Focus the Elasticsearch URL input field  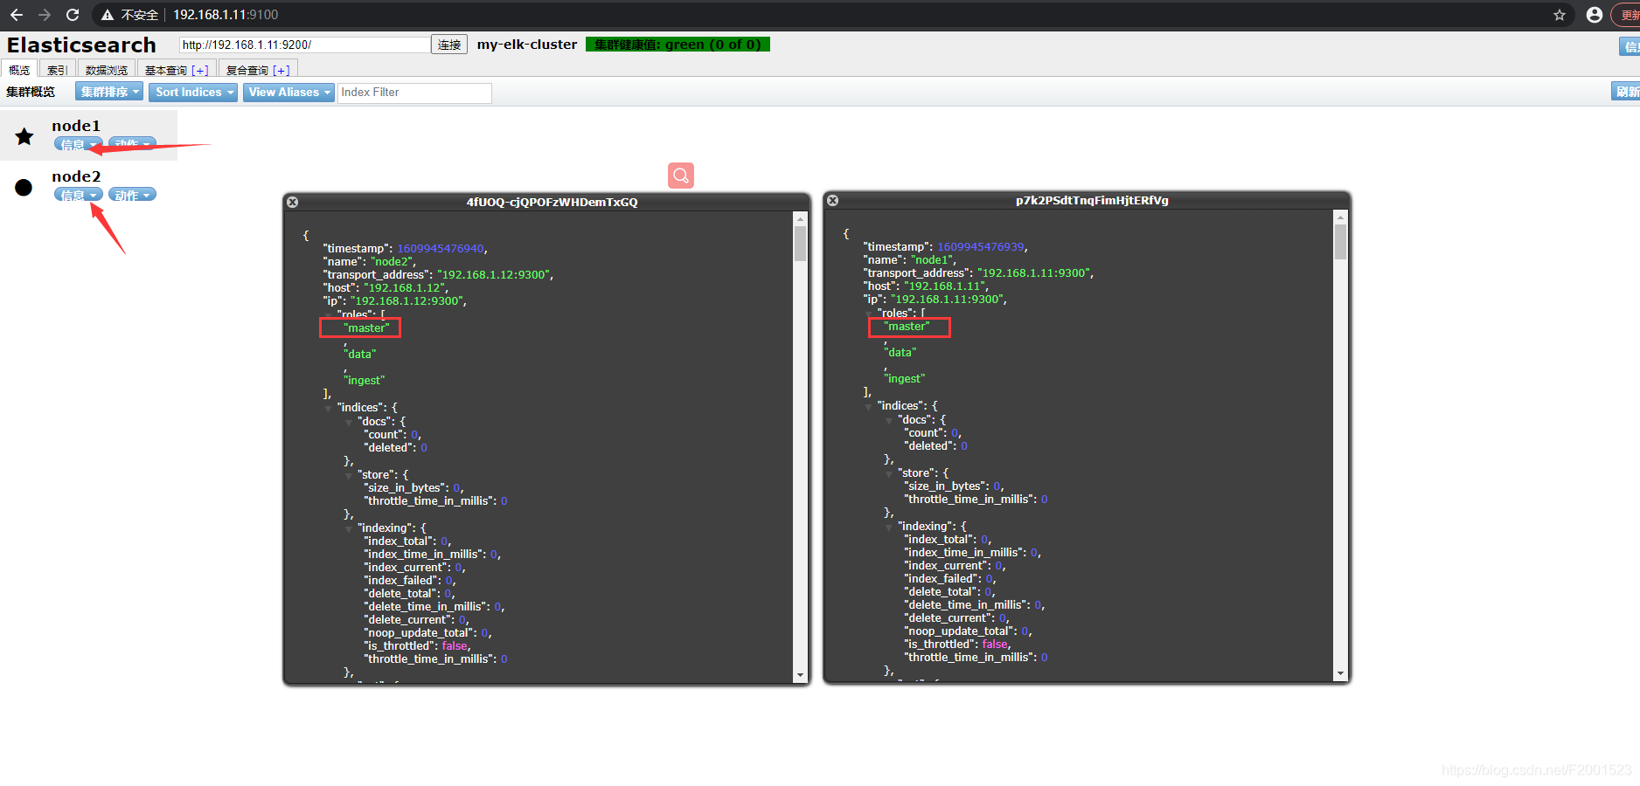point(304,45)
